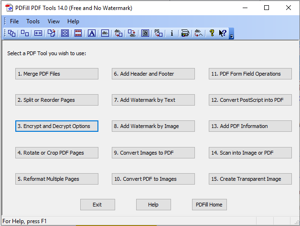The image size is (300, 226).
Task: Click the PDF Information 'i' toolbar icon
Action: pyautogui.click(x=172, y=33)
